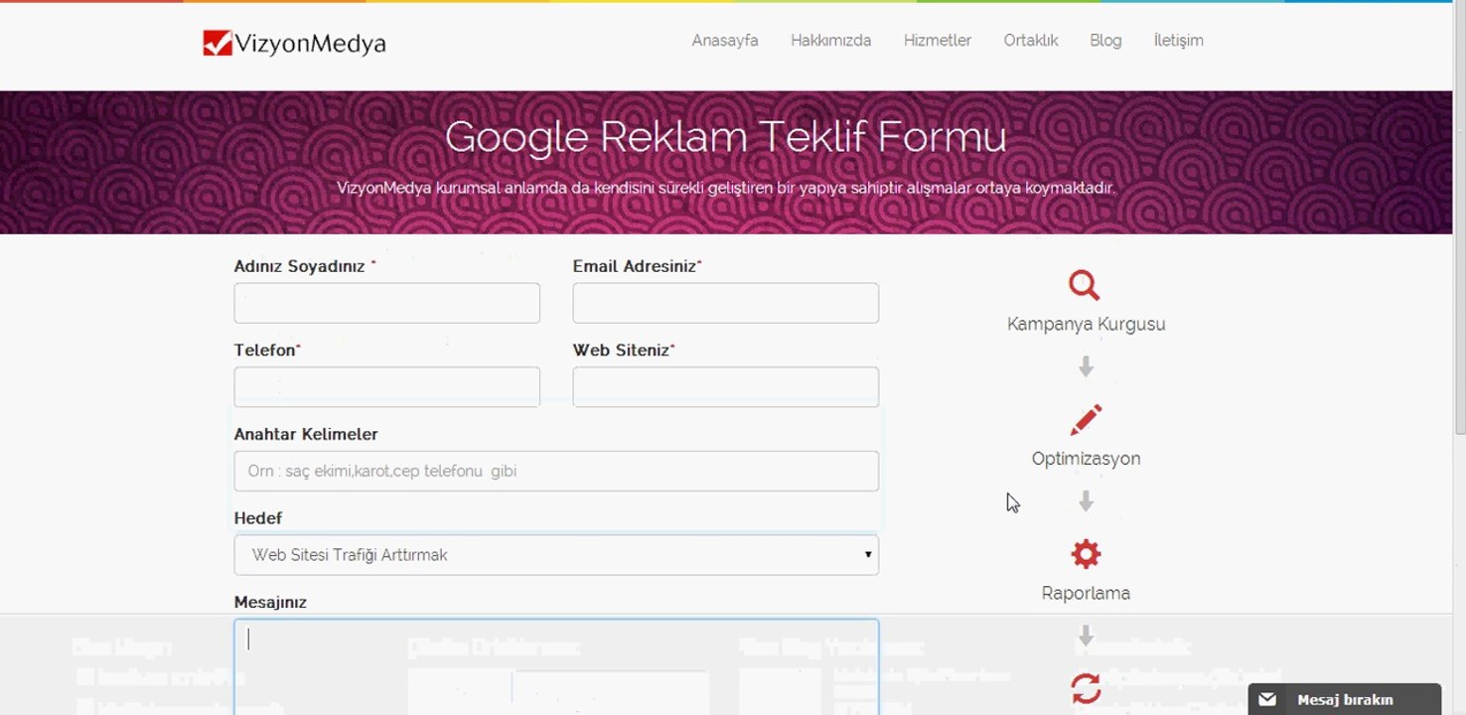Click the Mesajınız label

270,603
